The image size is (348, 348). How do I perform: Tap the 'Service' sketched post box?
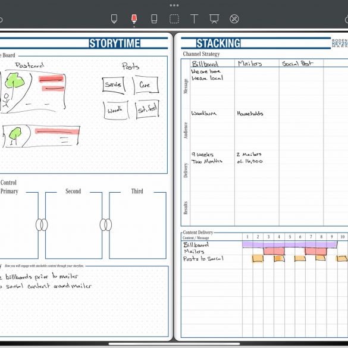(114, 85)
